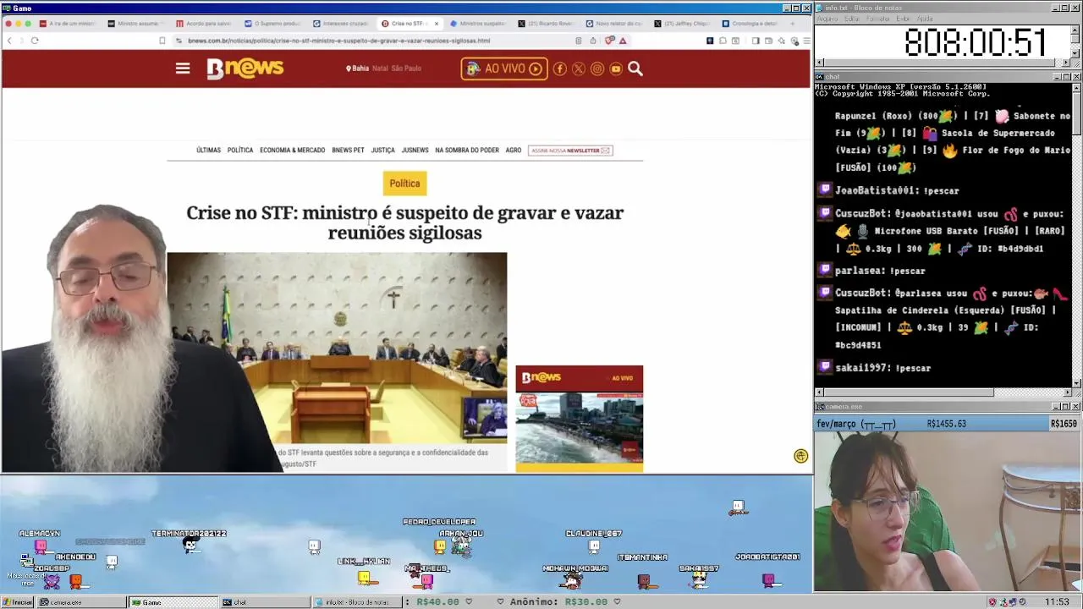The height and width of the screenshot is (609, 1083).
Task: Open BNews X (Twitter) icon link
Action: pos(579,69)
